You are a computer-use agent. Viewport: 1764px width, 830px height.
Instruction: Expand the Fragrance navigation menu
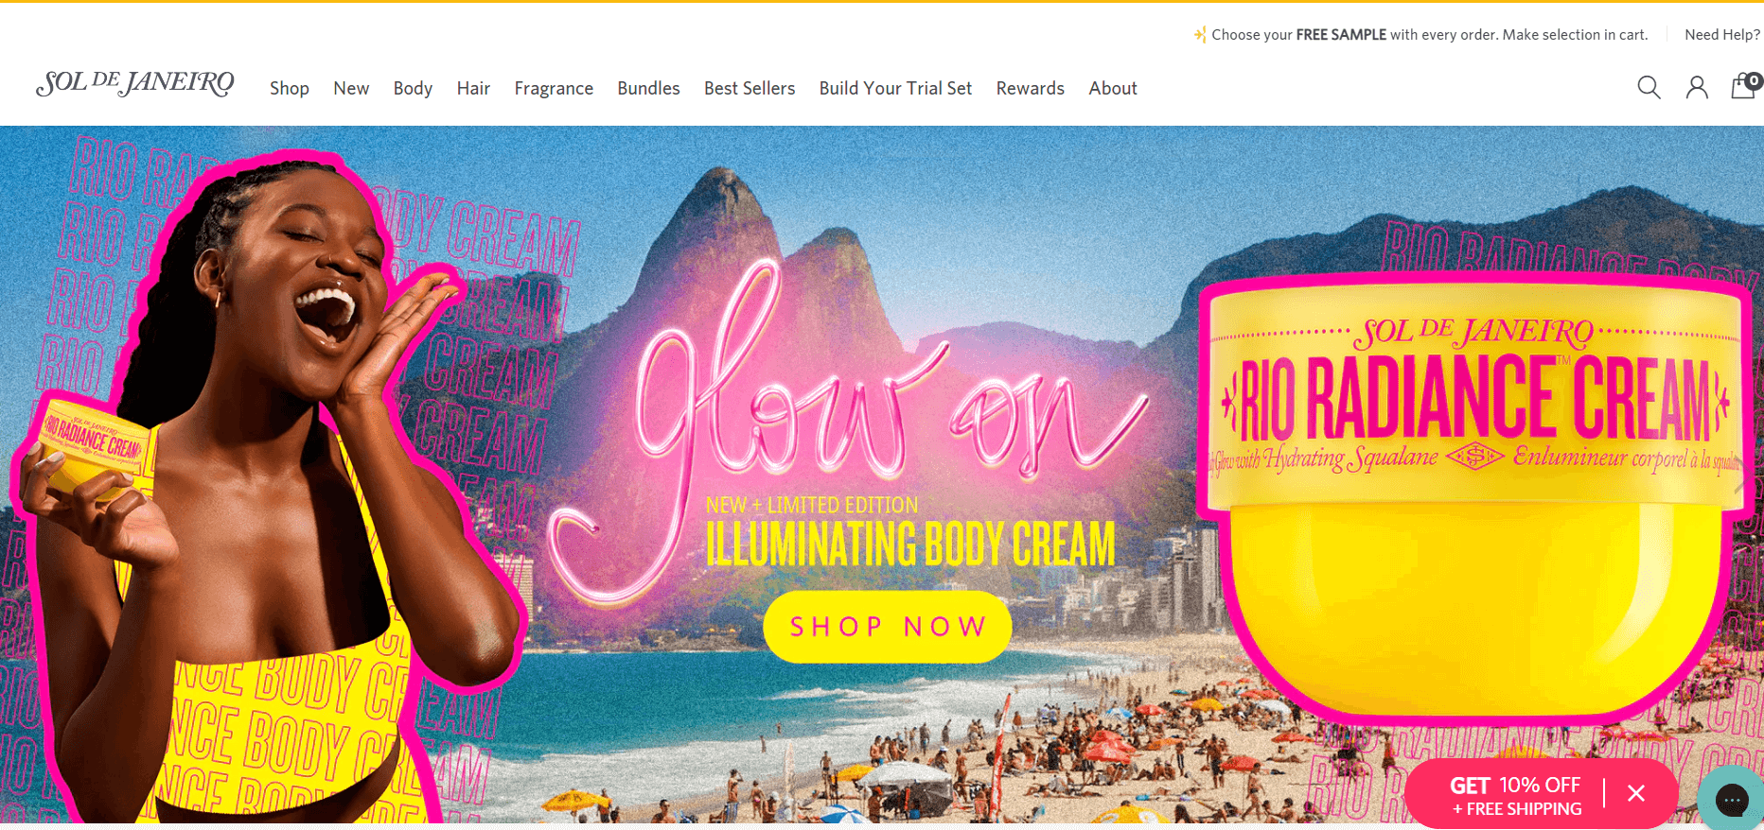[x=554, y=88]
